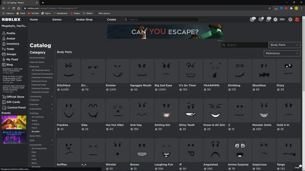Click the Groups icon in sidebar
This screenshot has height=171, width=305.
tap(4, 54)
